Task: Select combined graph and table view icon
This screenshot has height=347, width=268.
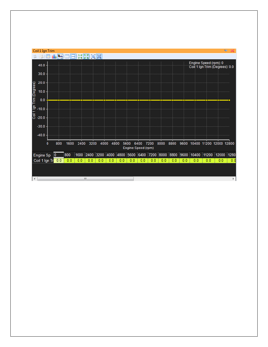Action: coord(60,56)
